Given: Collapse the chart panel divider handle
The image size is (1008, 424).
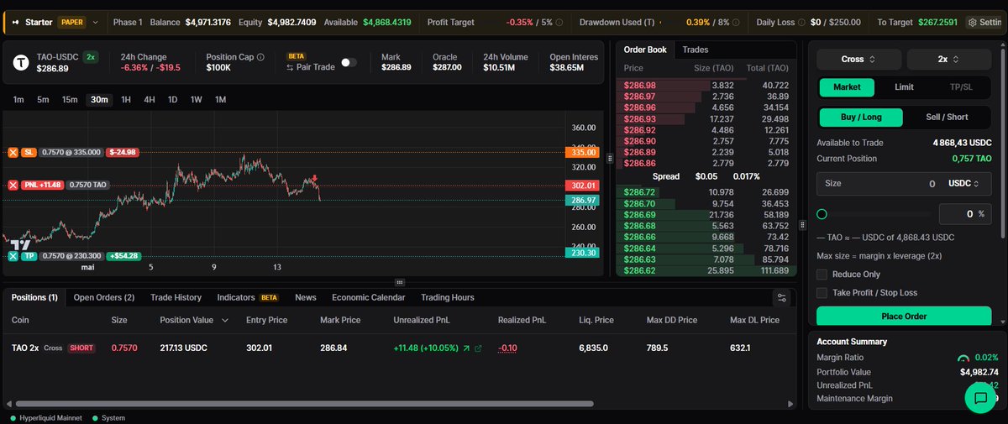Looking at the screenshot, I should coord(400,282).
